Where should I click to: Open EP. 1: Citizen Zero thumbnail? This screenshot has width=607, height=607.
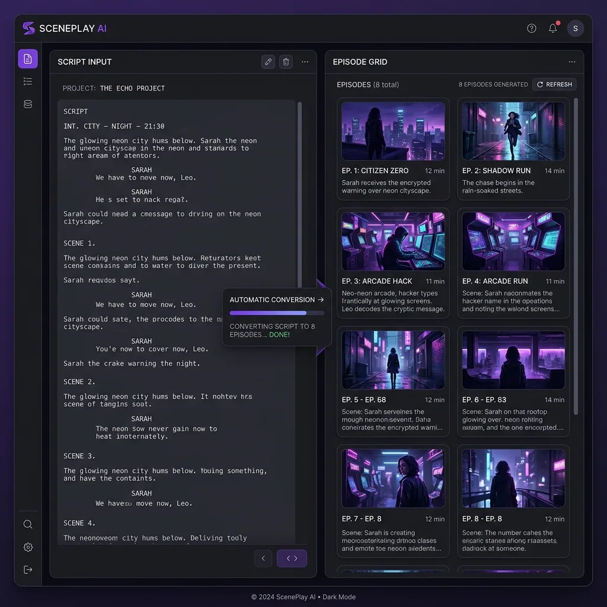pyautogui.click(x=393, y=131)
